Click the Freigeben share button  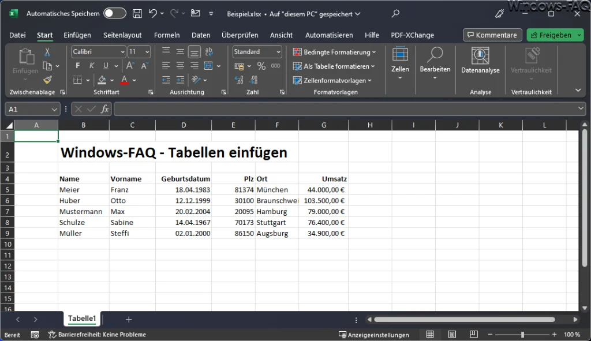click(551, 35)
